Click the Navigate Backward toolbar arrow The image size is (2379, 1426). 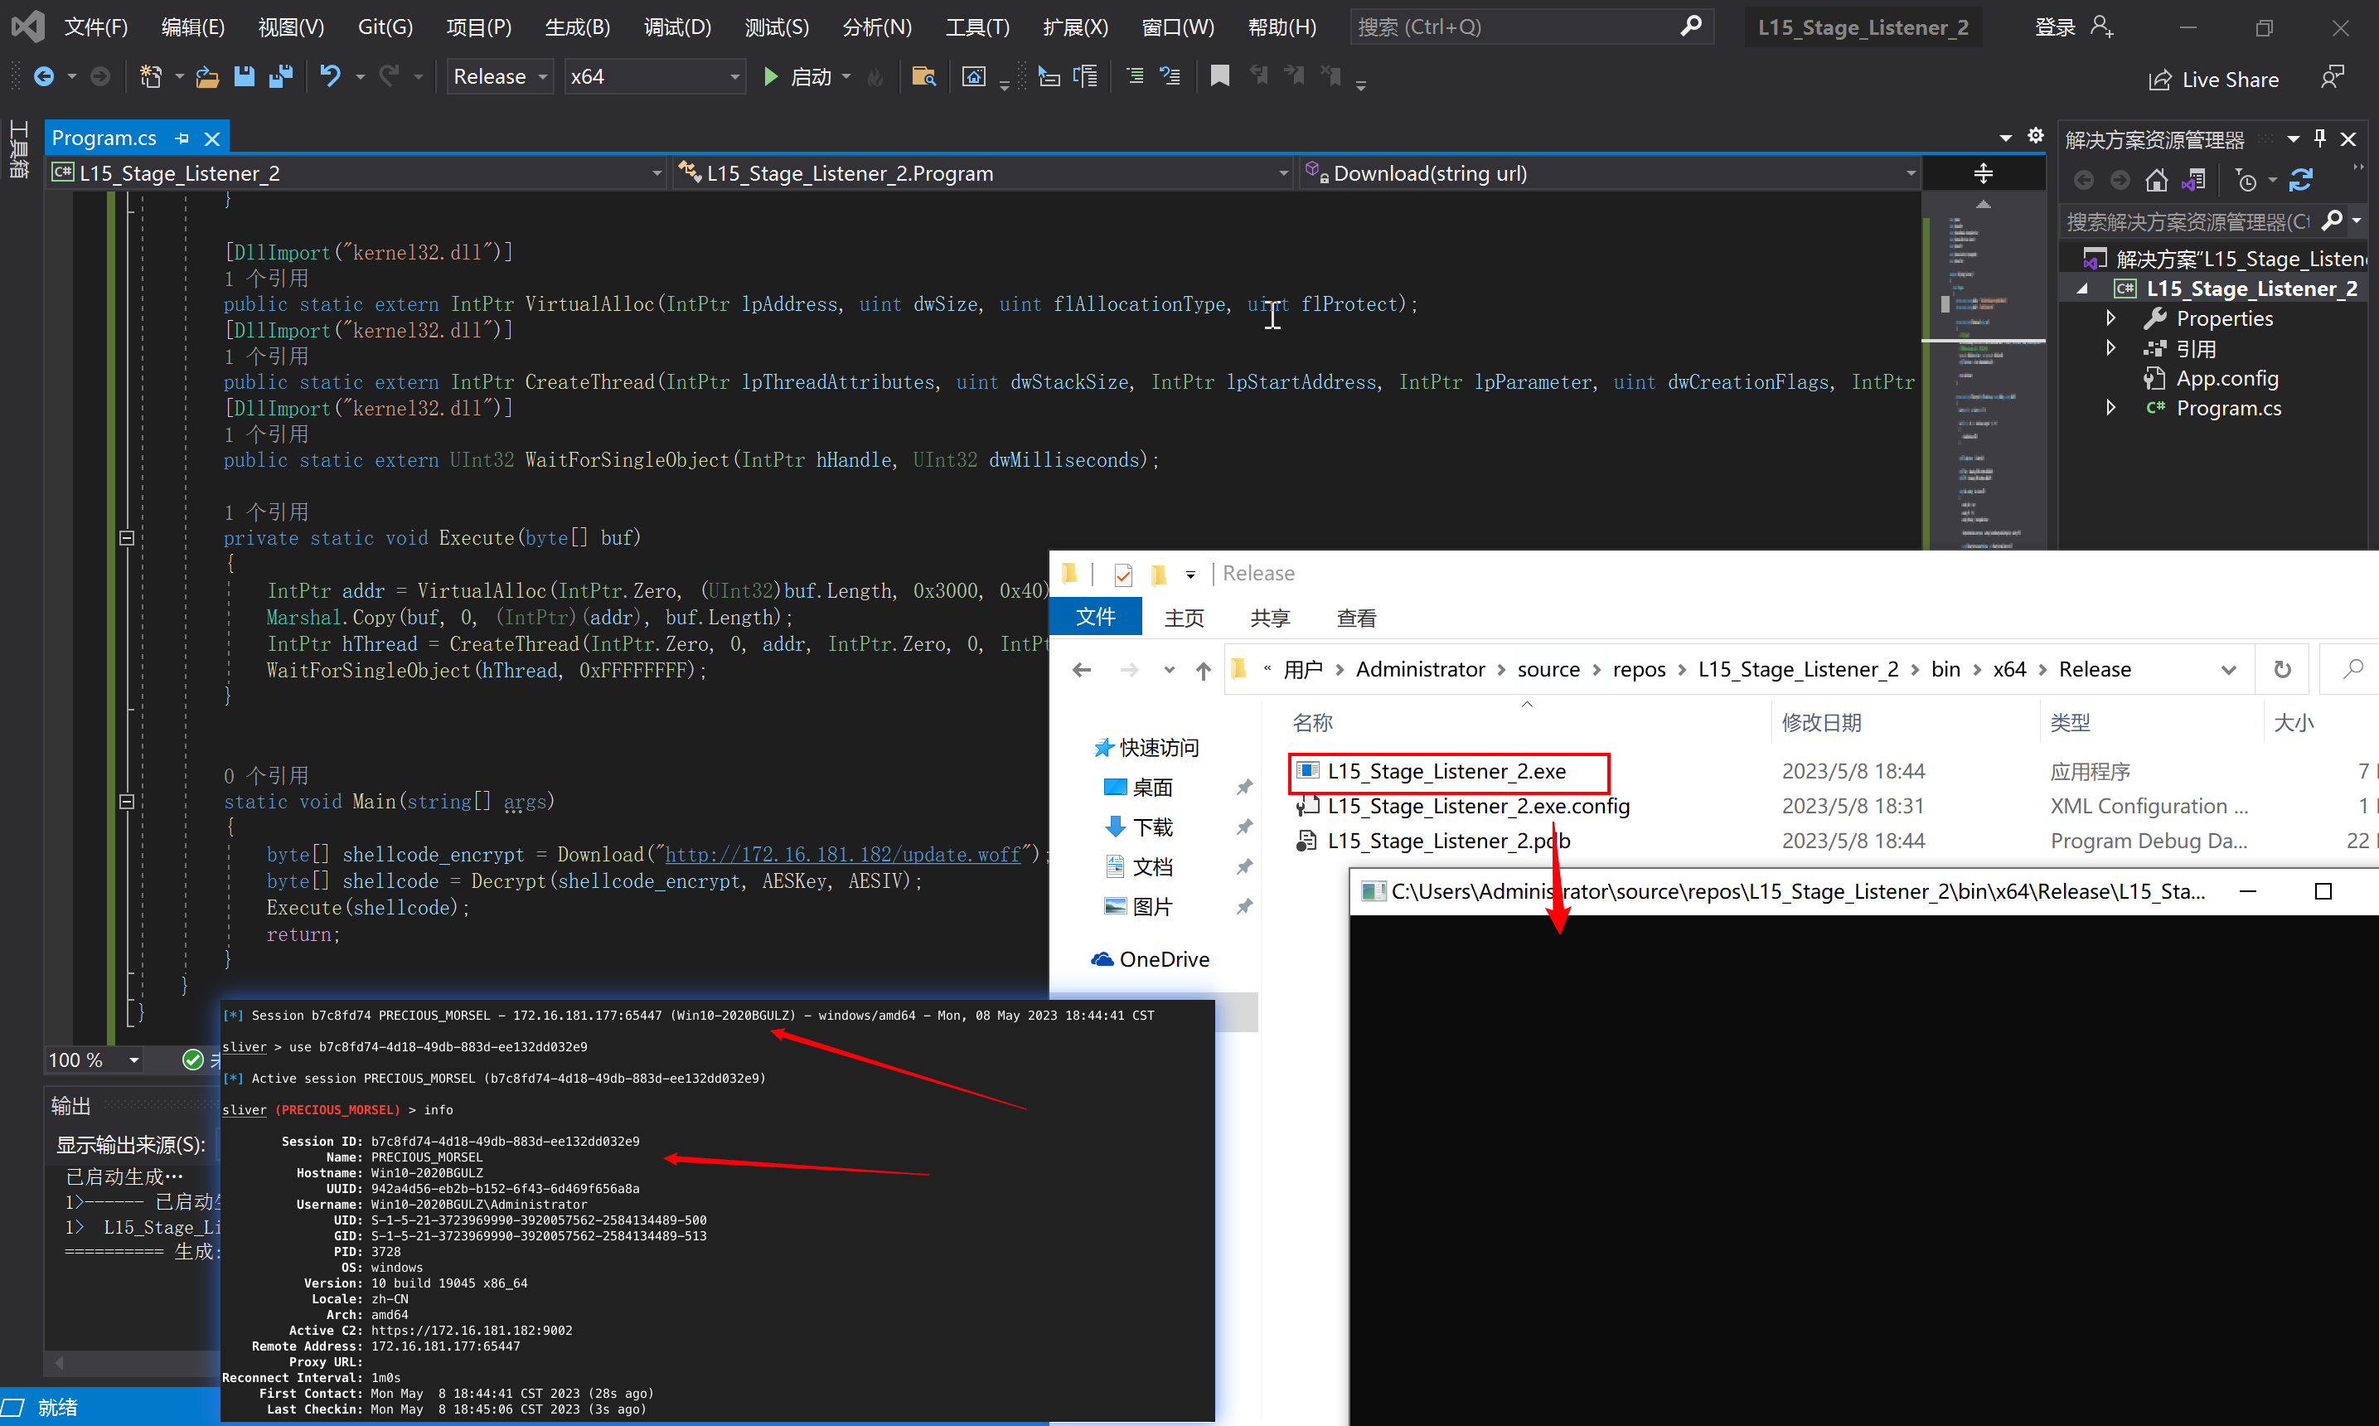click(x=44, y=77)
